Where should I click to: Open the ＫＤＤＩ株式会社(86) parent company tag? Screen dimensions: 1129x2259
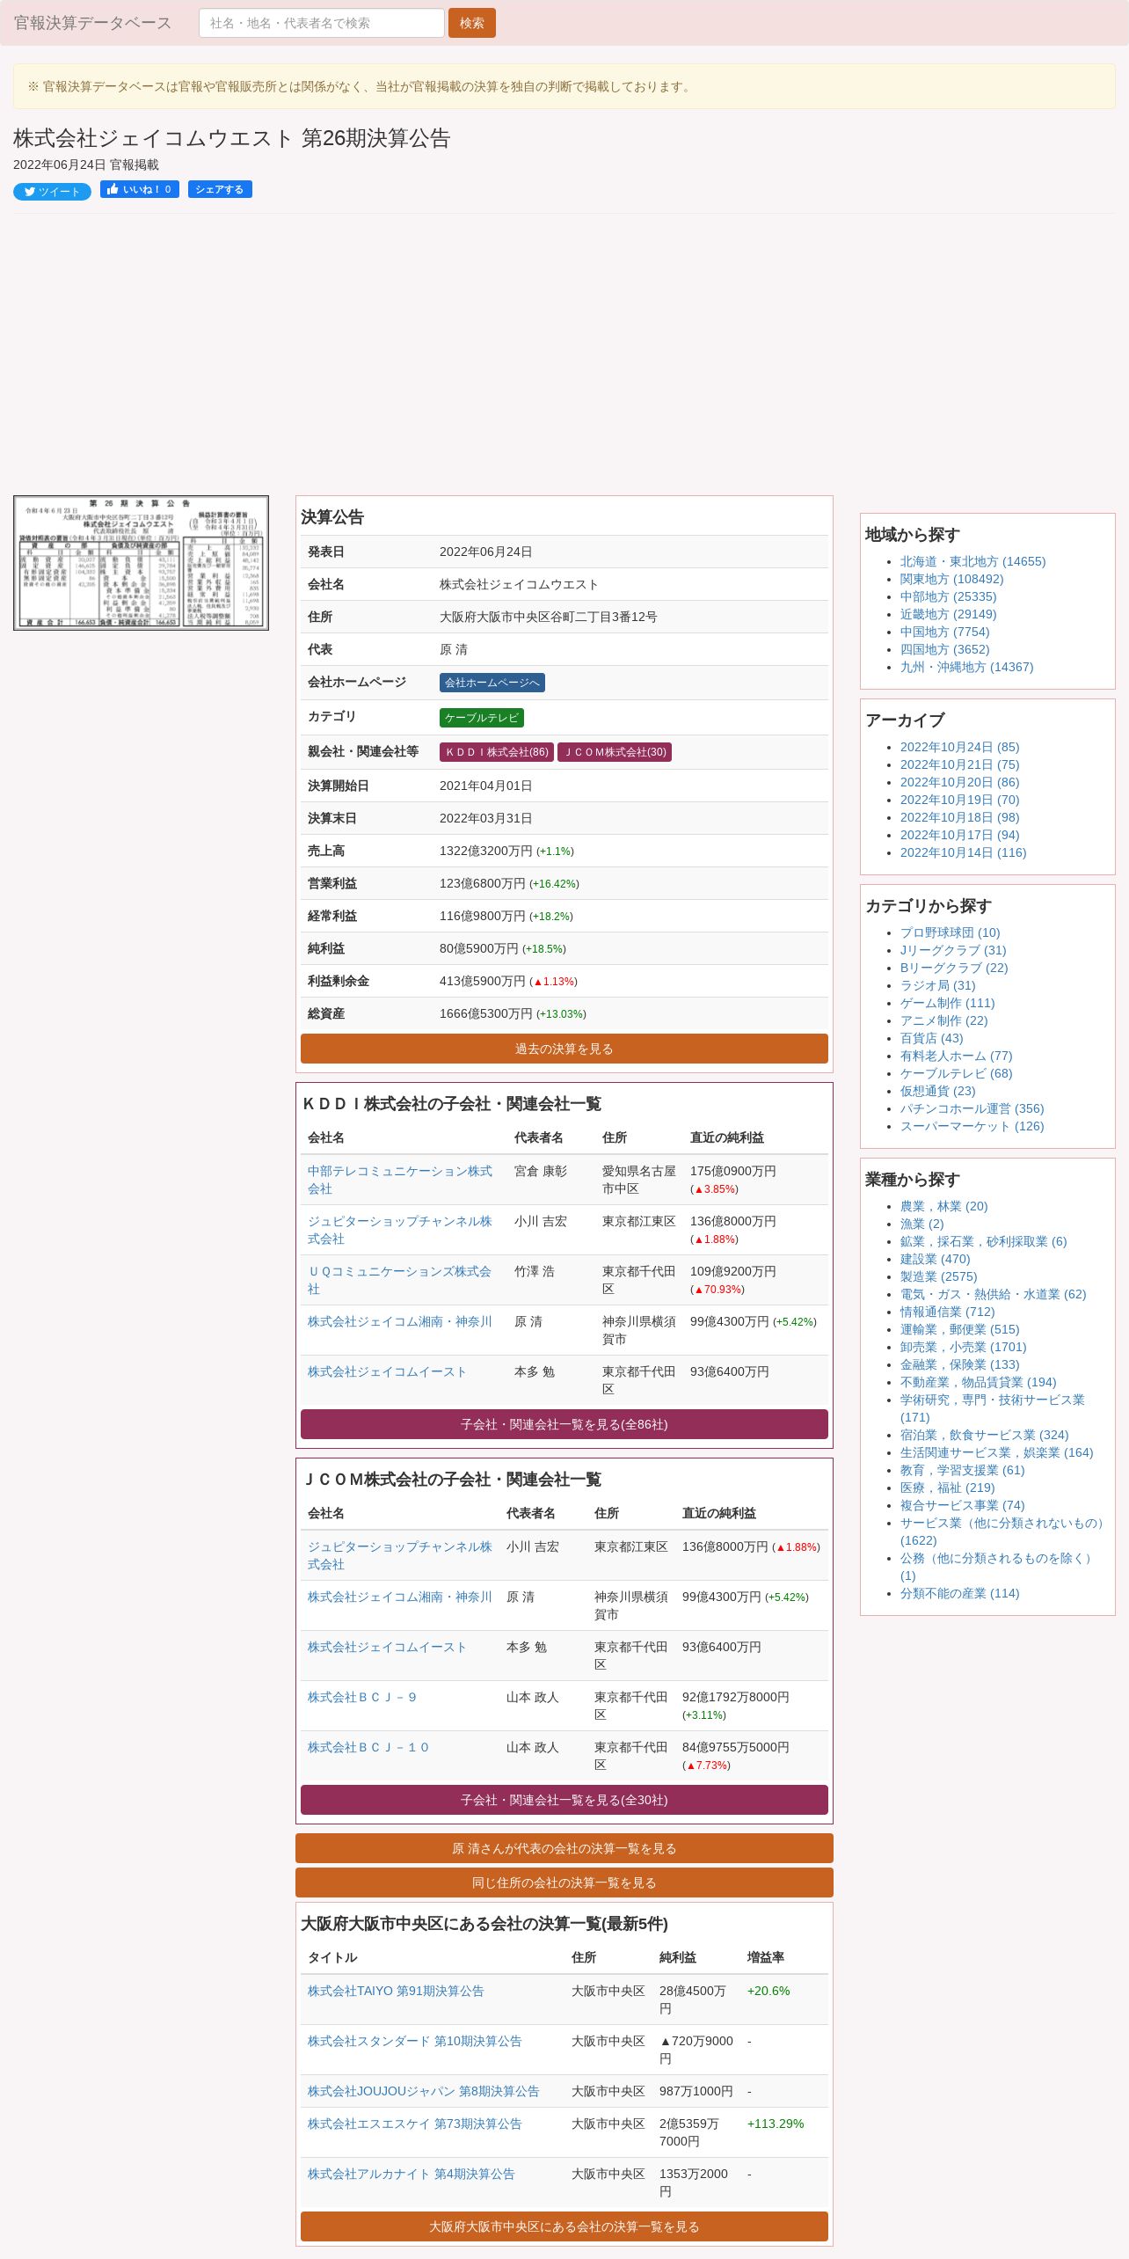coord(497,752)
